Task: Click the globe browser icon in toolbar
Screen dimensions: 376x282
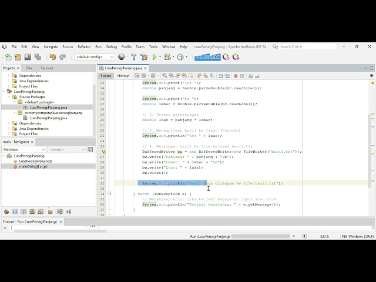Action: tap(122, 57)
